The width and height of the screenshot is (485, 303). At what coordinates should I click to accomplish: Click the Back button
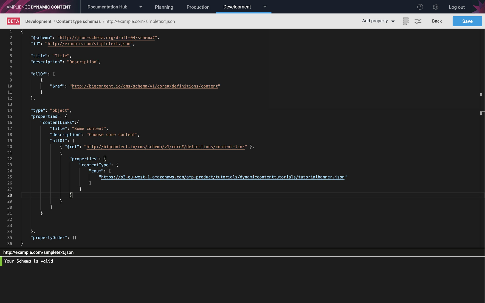(x=437, y=21)
